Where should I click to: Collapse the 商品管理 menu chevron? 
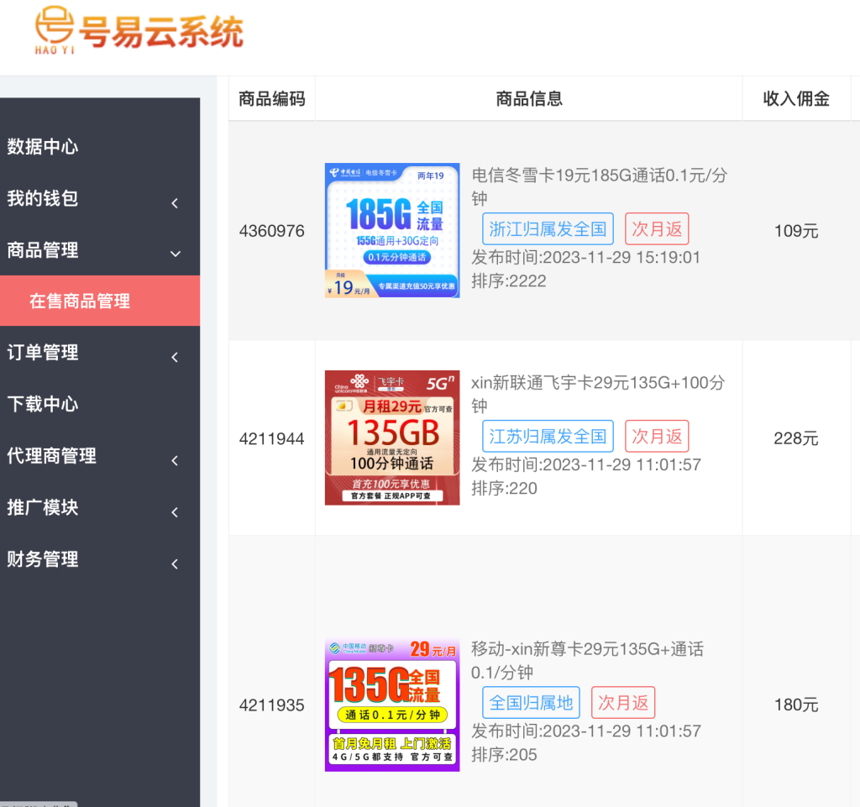[175, 254]
